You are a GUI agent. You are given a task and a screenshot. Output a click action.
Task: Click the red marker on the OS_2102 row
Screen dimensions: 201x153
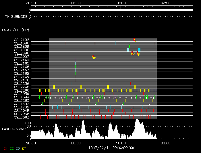(134, 39)
